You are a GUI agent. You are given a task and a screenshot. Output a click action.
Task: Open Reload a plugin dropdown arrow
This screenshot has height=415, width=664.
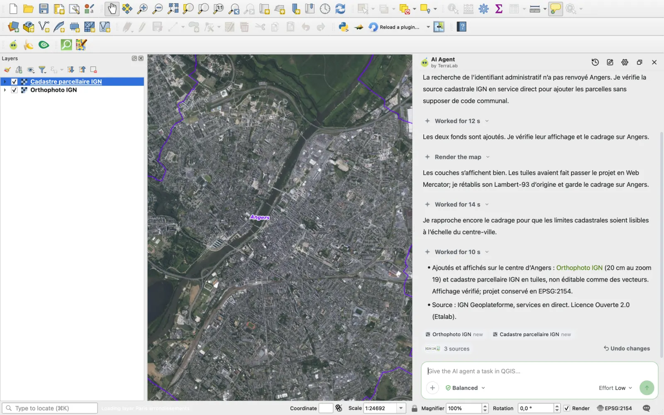(428, 27)
